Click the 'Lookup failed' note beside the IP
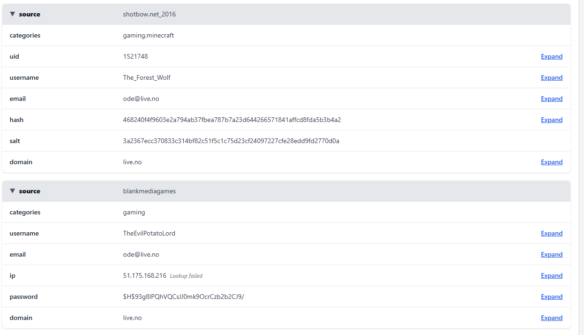584x335 pixels. pyautogui.click(x=186, y=276)
